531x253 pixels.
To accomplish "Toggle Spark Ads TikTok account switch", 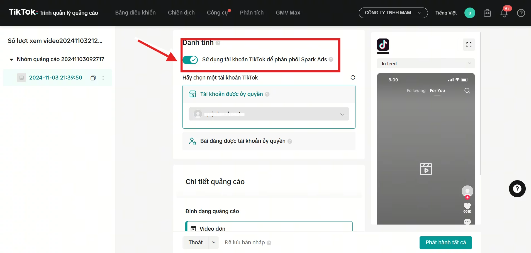I will [x=190, y=59].
